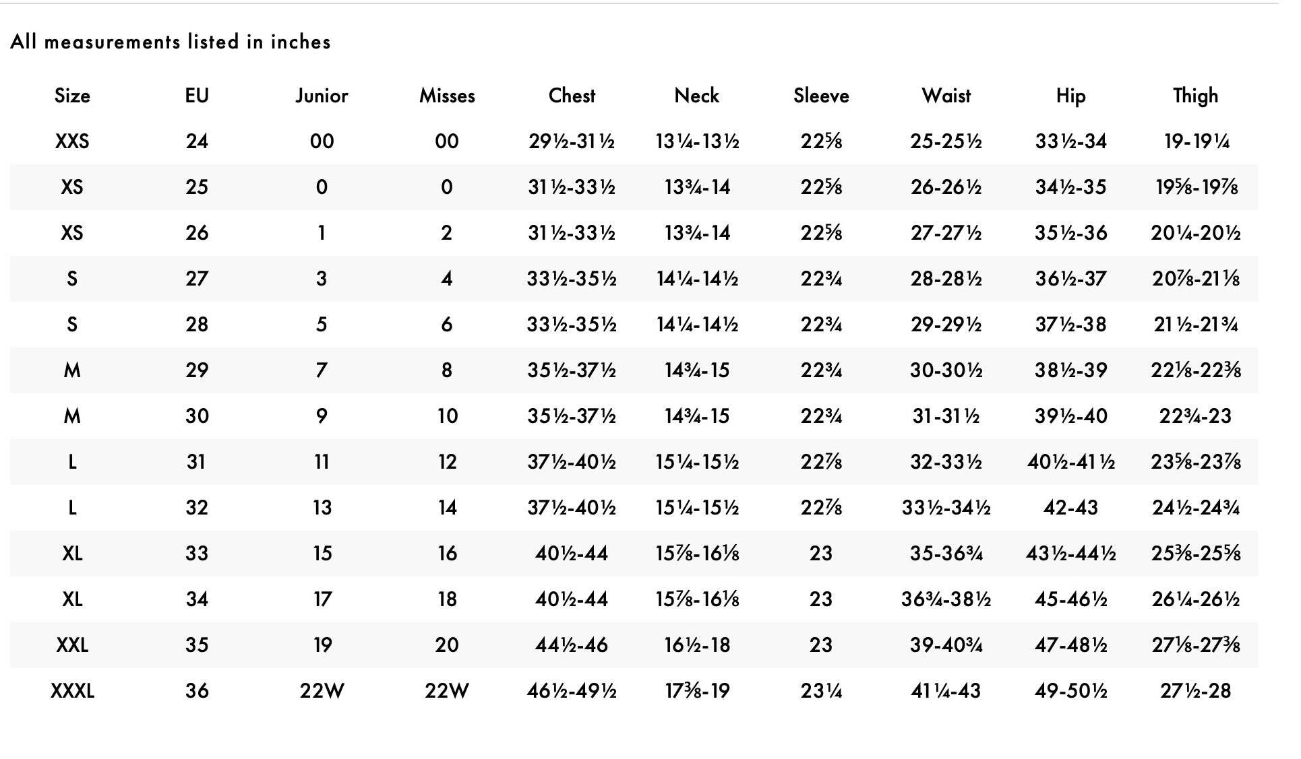Select the hip measurement 42-43
The width and height of the screenshot is (1301, 759).
tap(1070, 508)
